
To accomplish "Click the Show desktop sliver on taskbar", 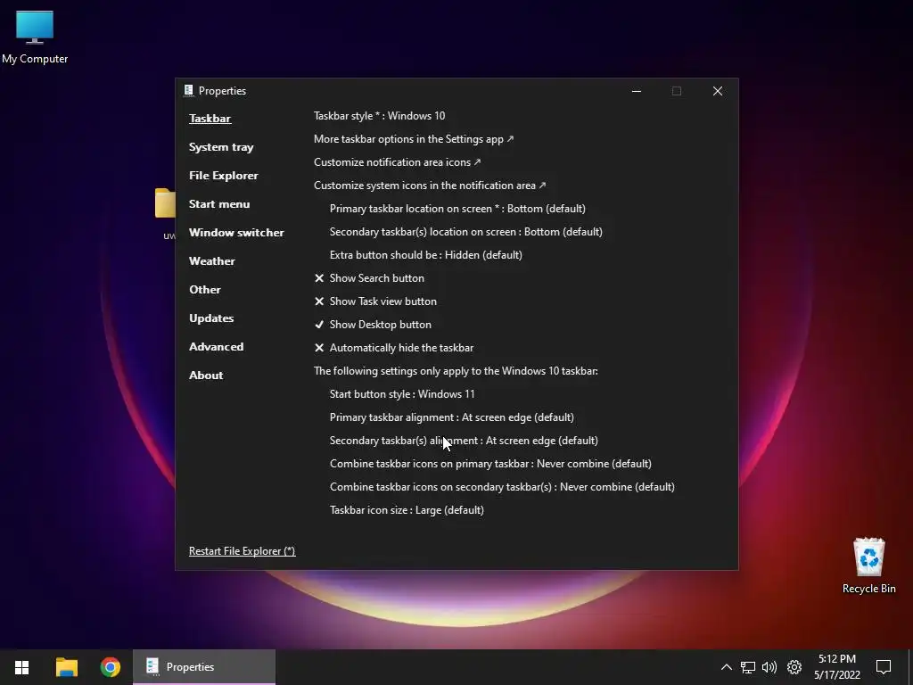I will point(910,667).
